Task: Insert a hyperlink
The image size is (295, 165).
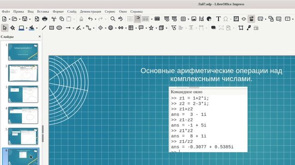Action: click(244, 19)
